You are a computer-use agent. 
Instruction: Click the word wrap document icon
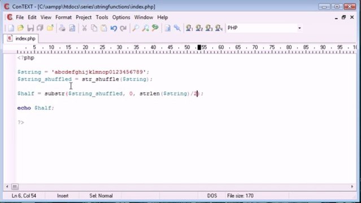[167, 28]
